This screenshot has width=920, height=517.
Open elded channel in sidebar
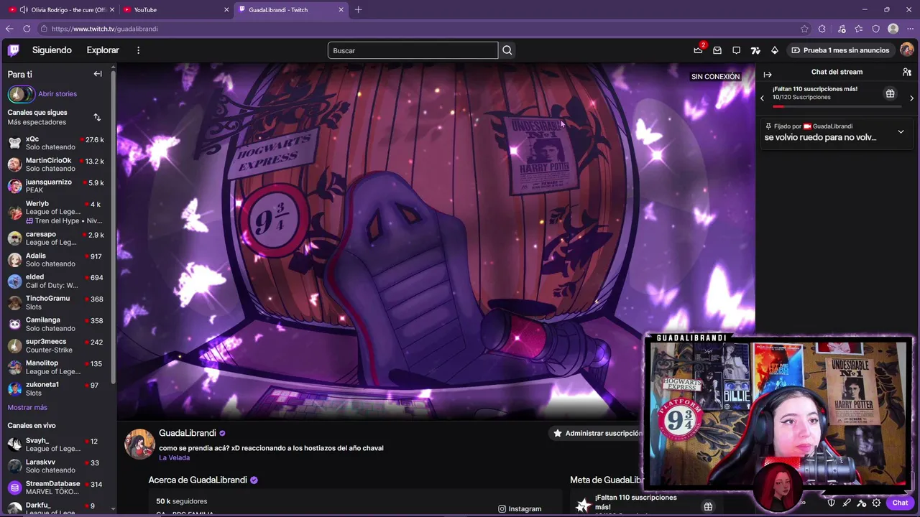56,281
